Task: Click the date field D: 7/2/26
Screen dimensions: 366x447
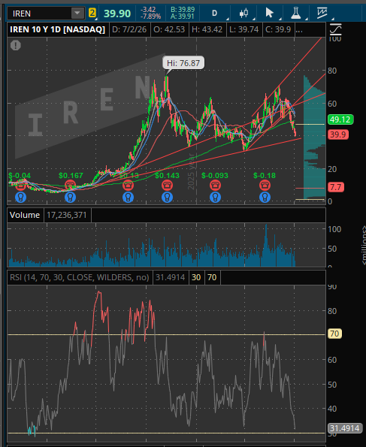Action: pyautogui.click(x=129, y=29)
